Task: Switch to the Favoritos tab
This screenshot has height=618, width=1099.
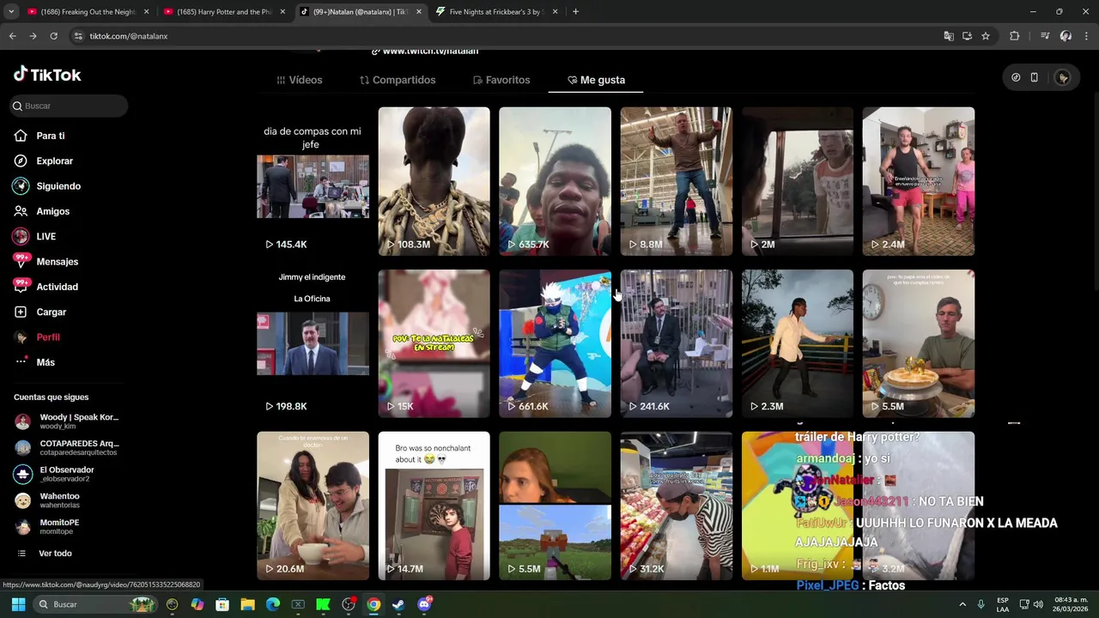Action: tap(501, 80)
